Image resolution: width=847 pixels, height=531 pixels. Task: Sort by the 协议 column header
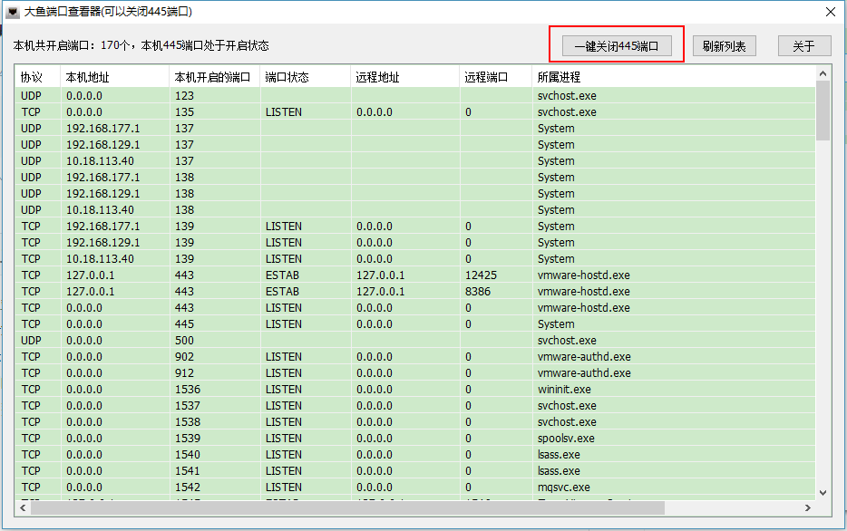(x=32, y=77)
